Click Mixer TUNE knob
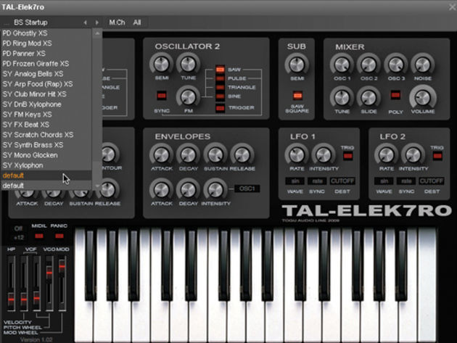 pyautogui.click(x=342, y=98)
